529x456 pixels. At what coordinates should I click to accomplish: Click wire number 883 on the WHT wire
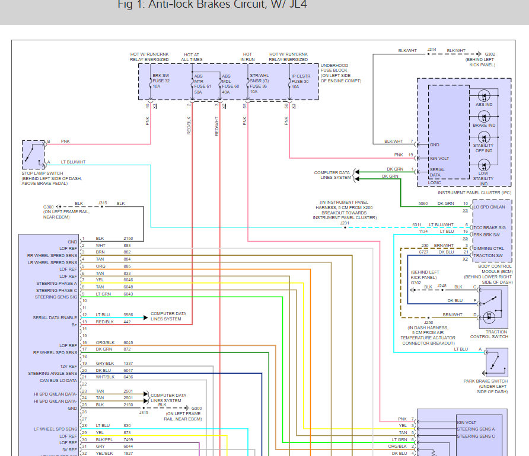pos(127,246)
